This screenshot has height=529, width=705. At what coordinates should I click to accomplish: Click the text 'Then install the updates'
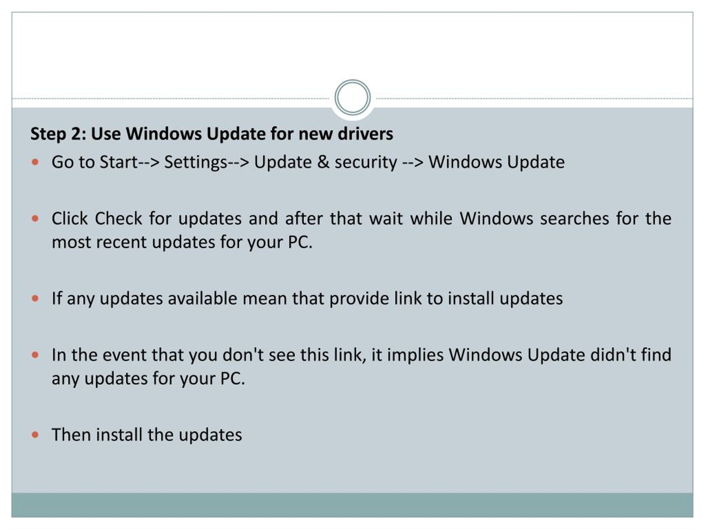tap(147, 434)
